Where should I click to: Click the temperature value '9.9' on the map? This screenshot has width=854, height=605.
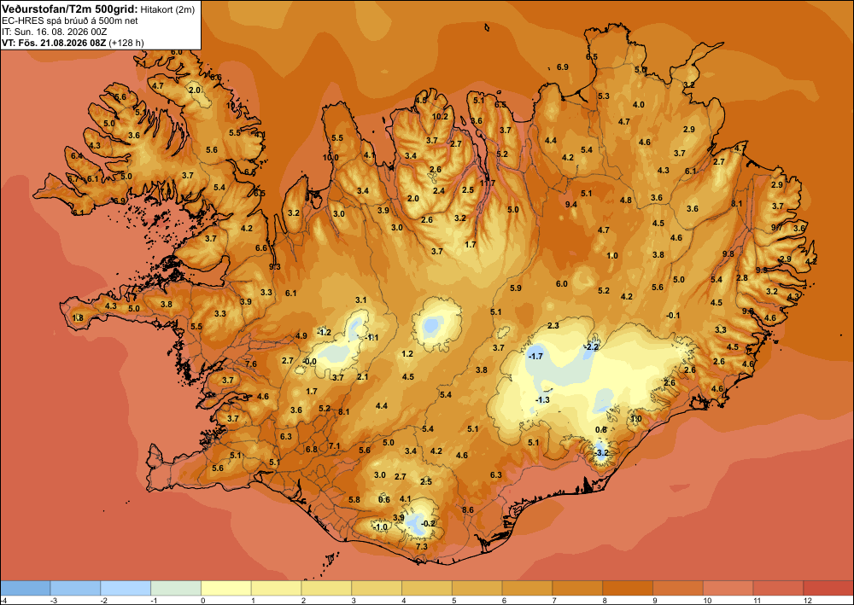(x=762, y=271)
